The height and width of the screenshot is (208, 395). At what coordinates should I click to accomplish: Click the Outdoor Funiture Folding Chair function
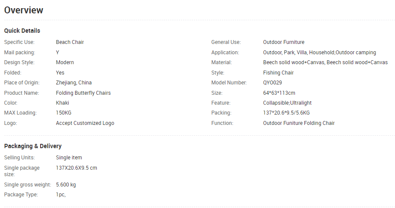tap(299, 123)
